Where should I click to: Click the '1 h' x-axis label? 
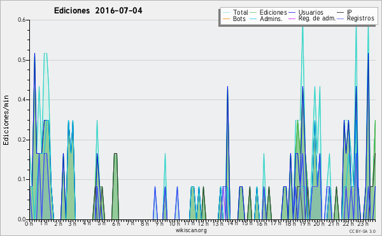pyautogui.click(x=43, y=223)
